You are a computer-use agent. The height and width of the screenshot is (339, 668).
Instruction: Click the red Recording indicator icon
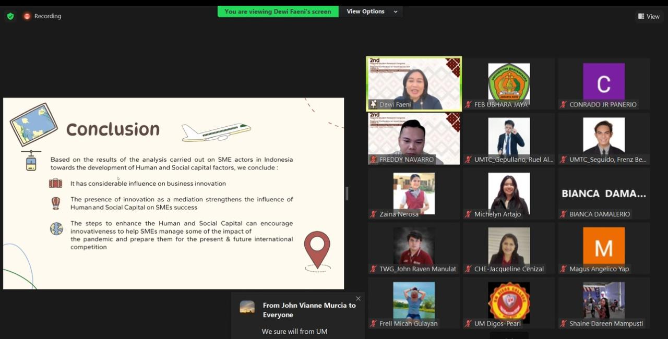click(x=27, y=16)
